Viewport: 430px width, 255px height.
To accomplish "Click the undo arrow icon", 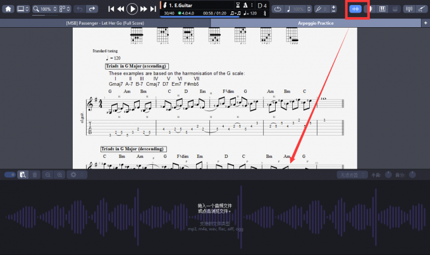I will pyautogui.click(x=80, y=9).
